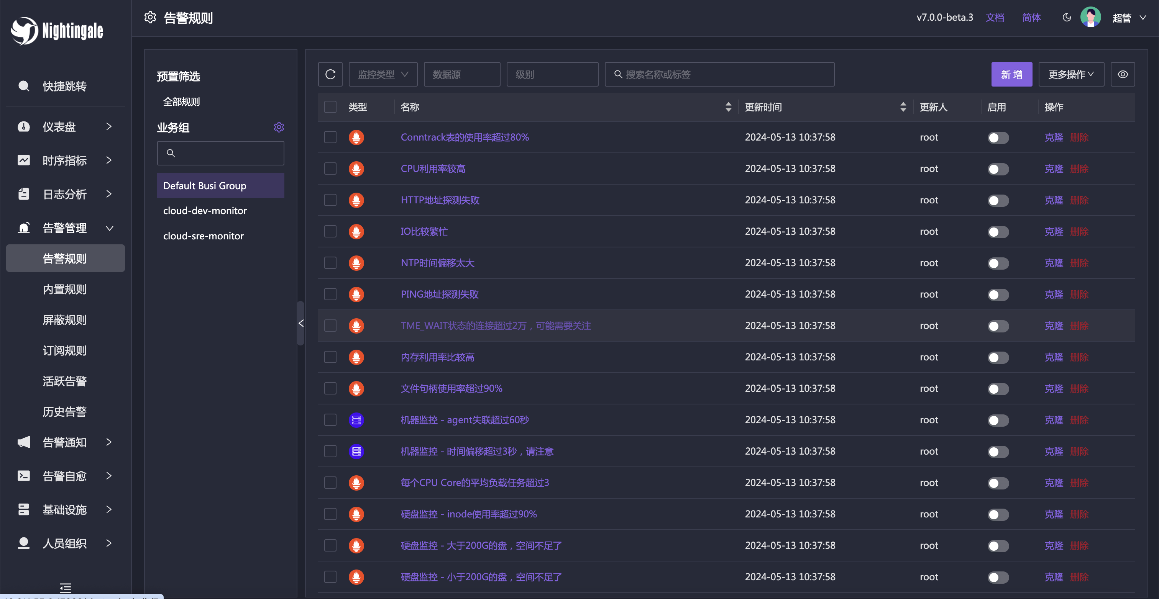Screen dimensions: 1159x599
Task: Click the gear icon beside 告警规则 title
Action: point(150,18)
